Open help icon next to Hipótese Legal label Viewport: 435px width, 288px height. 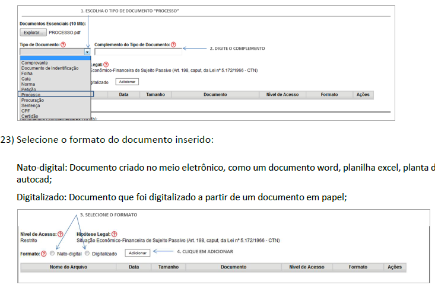click(x=114, y=234)
